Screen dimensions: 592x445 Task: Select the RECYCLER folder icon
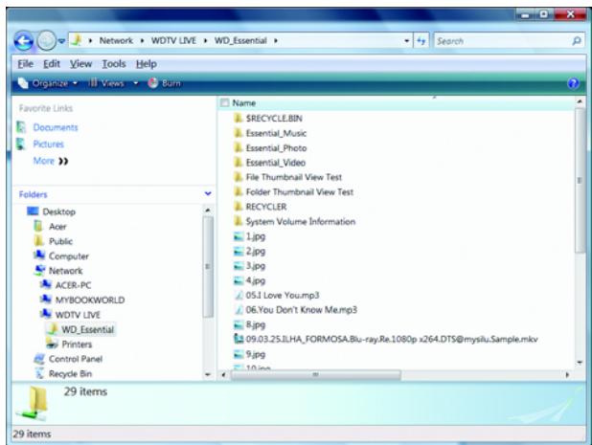pos(238,207)
